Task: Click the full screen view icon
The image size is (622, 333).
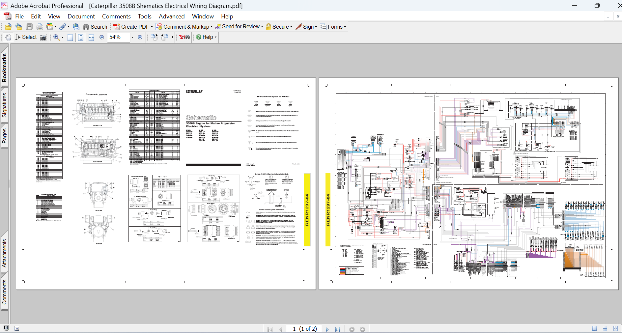Action: click(6, 328)
